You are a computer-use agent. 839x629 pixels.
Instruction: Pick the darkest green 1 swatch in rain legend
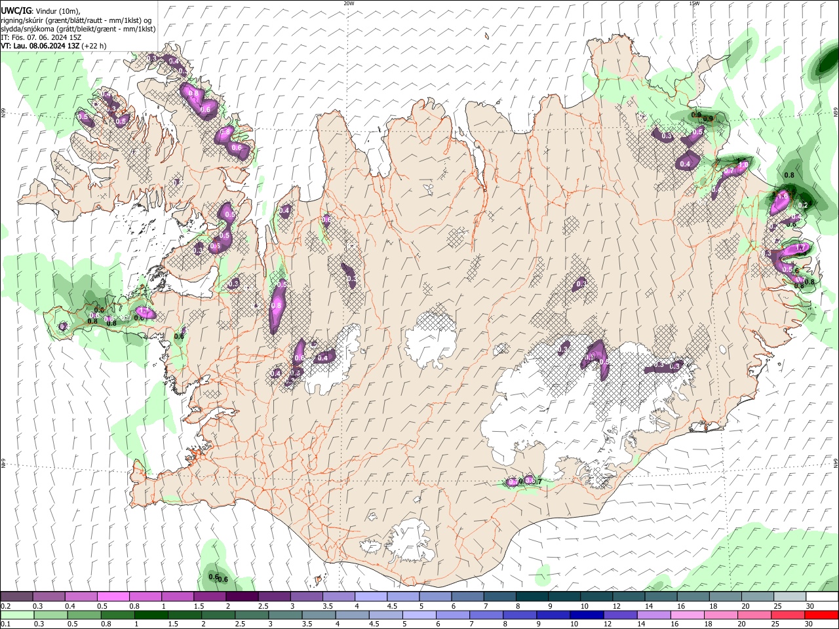[x=151, y=615]
